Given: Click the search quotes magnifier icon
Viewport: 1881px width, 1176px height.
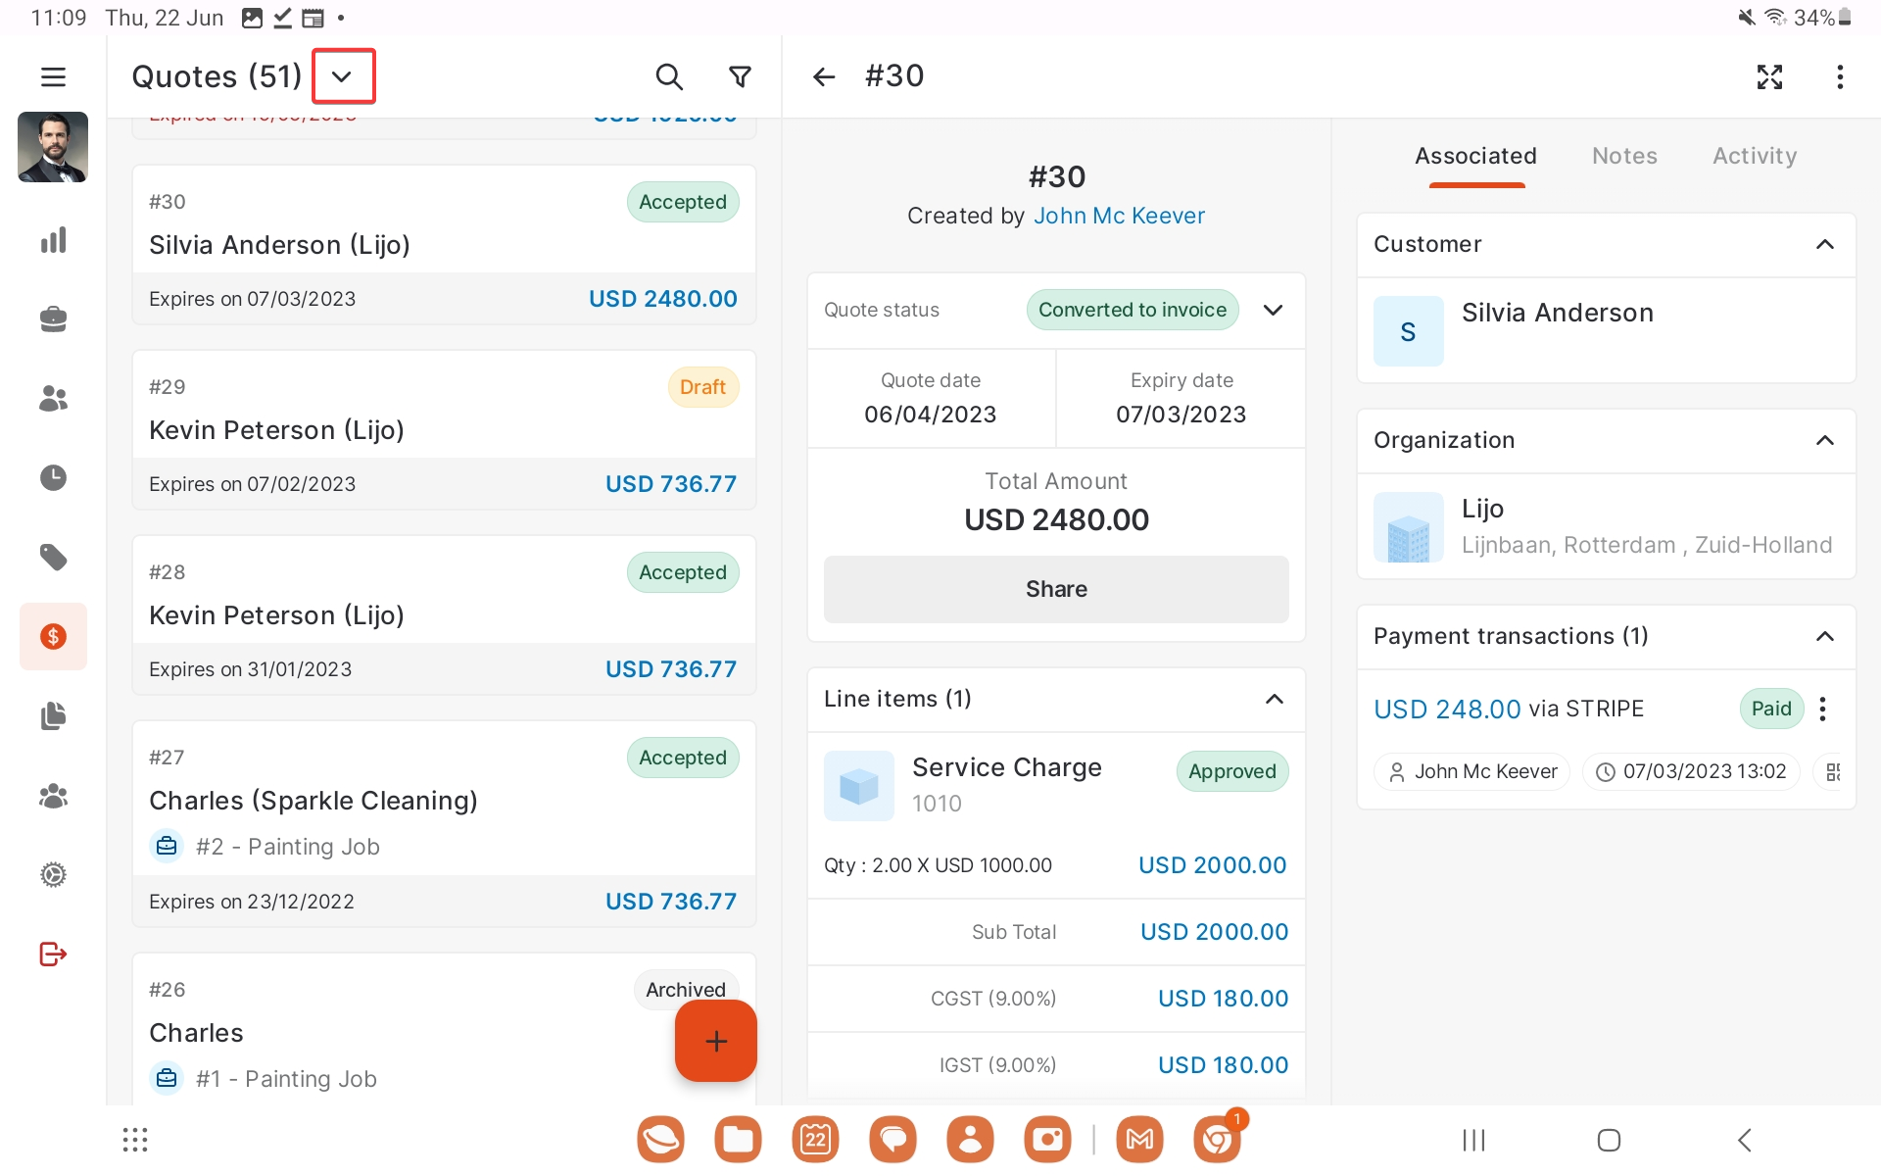Looking at the screenshot, I should point(668,76).
